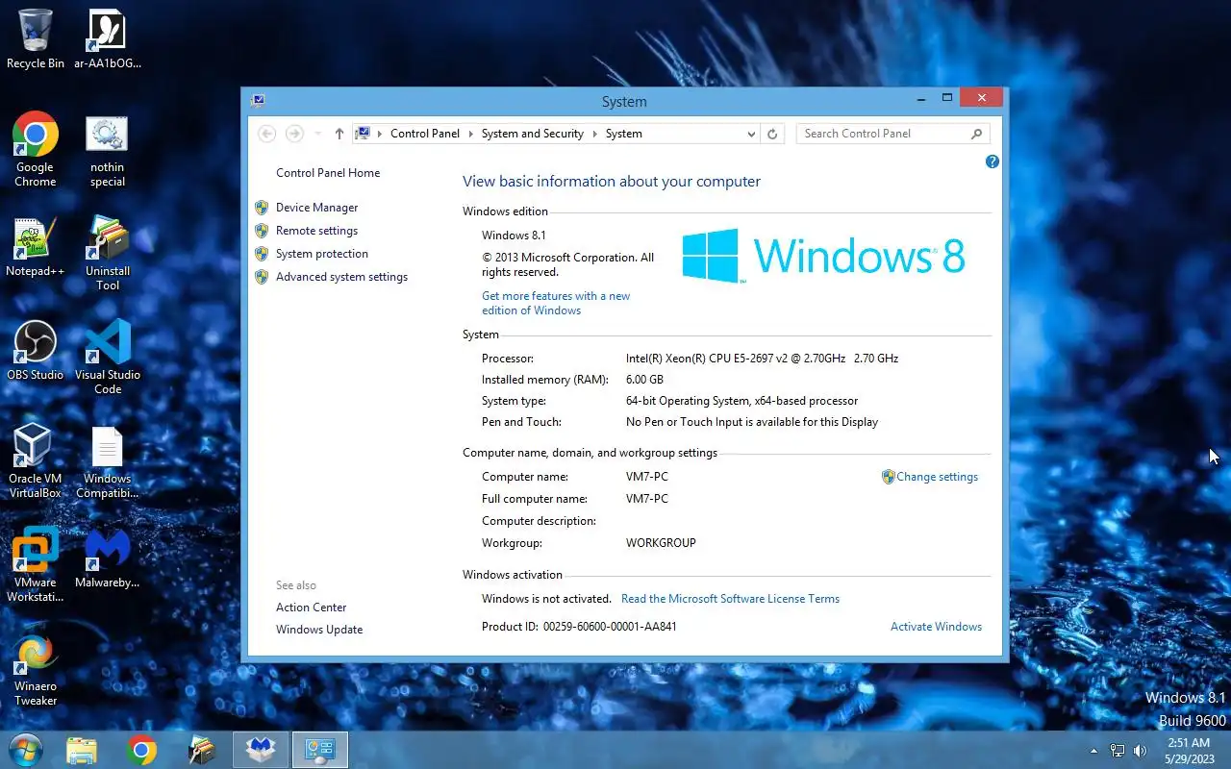Select the Windows Compatibility text file icon

(x=108, y=461)
